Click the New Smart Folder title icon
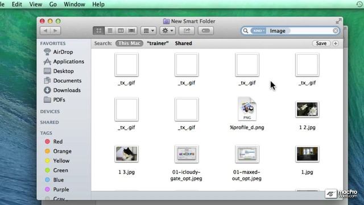The height and width of the screenshot is (205, 364). pos(166,21)
